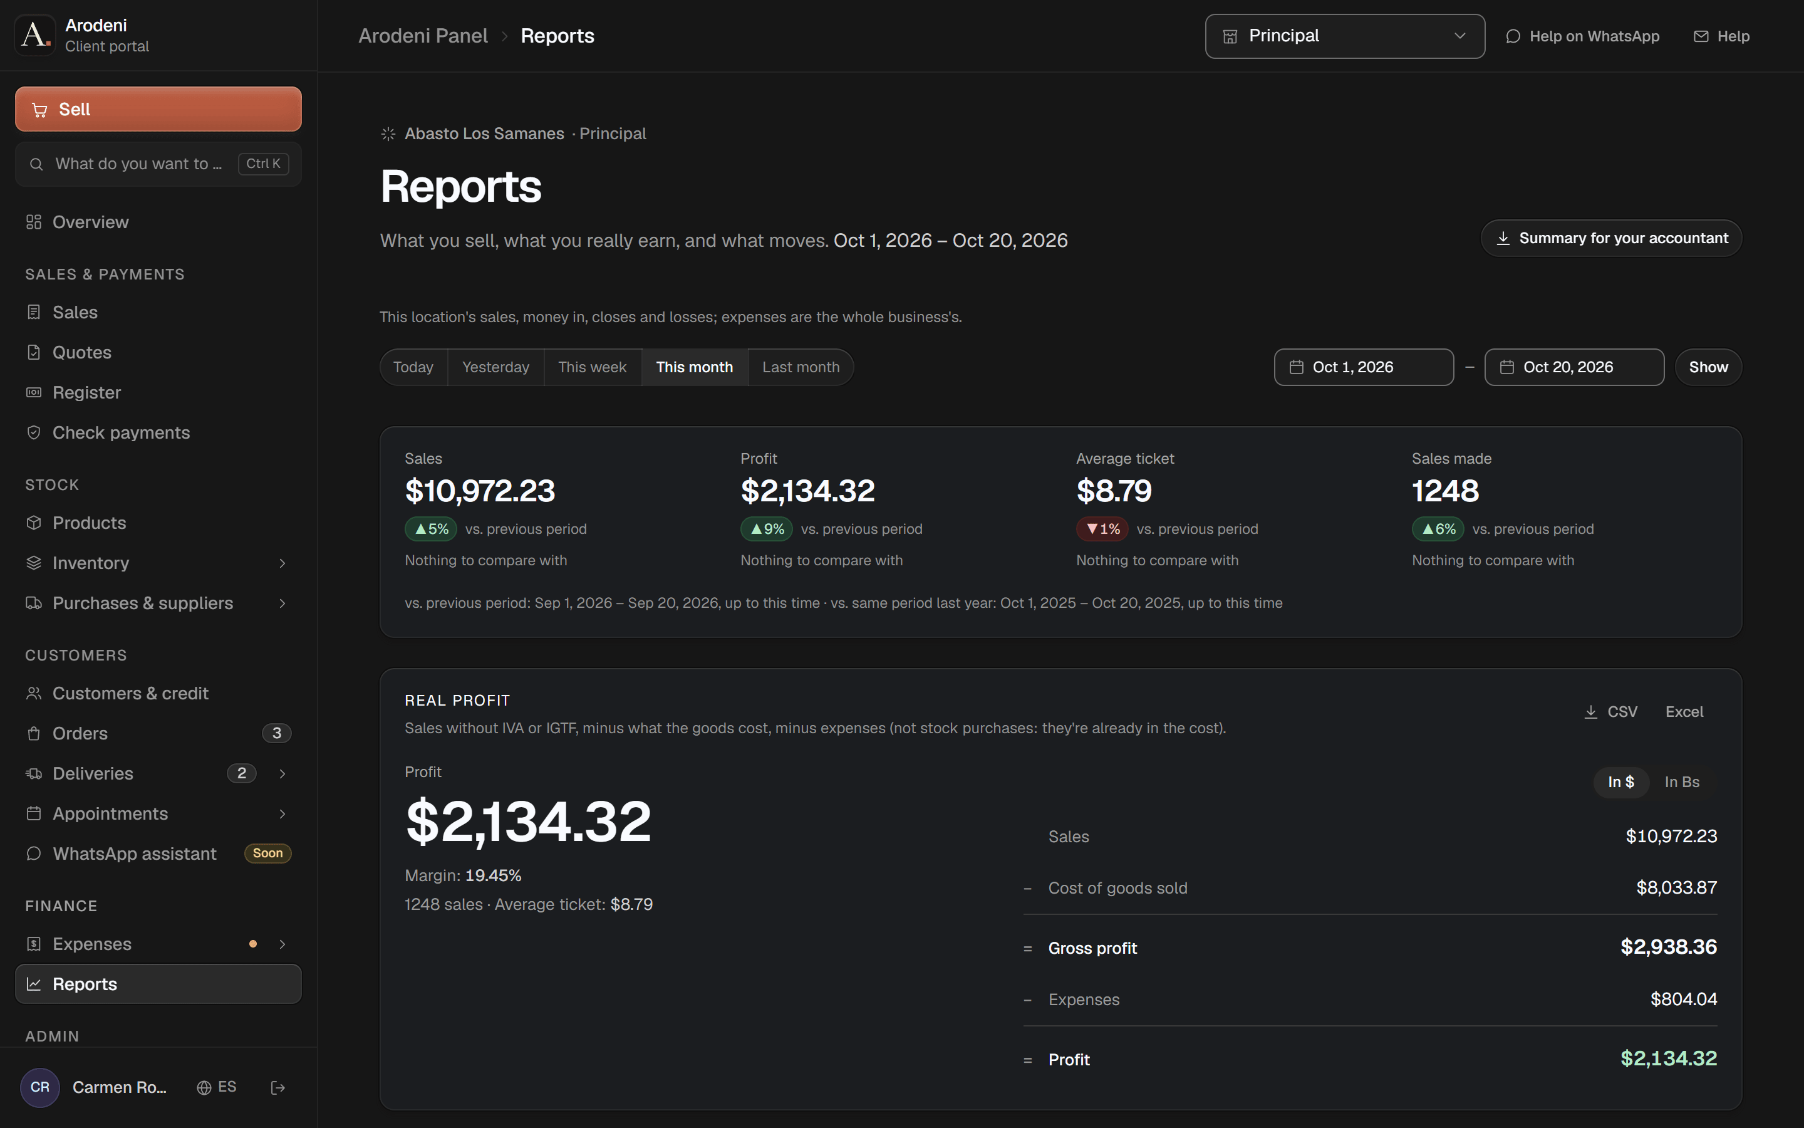Image resolution: width=1804 pixels, height=1128 pixels.
Task: Switch profit display to In Bs
Action: point(1682,782)
